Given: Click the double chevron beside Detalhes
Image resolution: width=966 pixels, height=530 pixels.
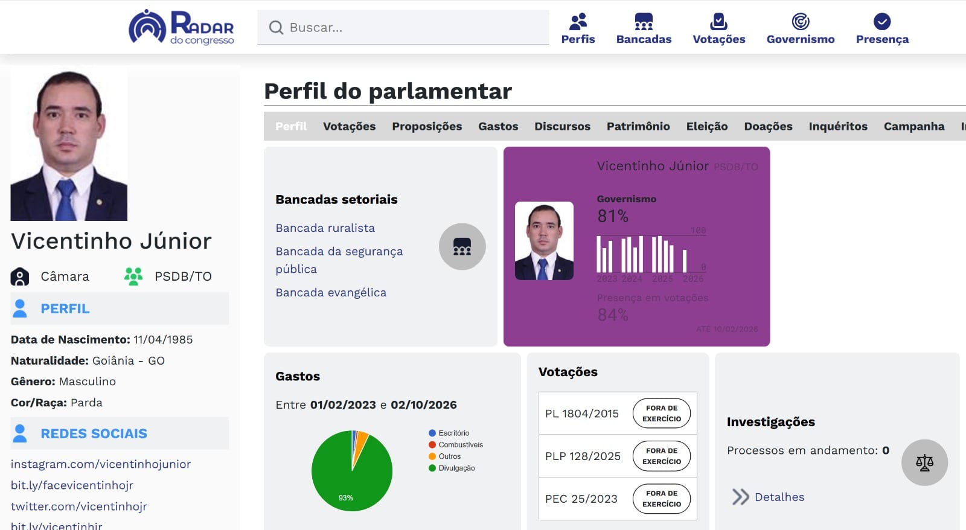Looking at the screenshot, I should pos(740,497).
